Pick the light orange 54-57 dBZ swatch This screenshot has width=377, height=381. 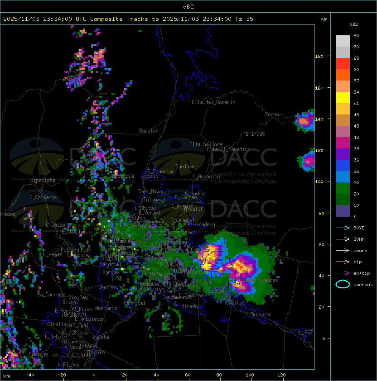tap(343, 86)
